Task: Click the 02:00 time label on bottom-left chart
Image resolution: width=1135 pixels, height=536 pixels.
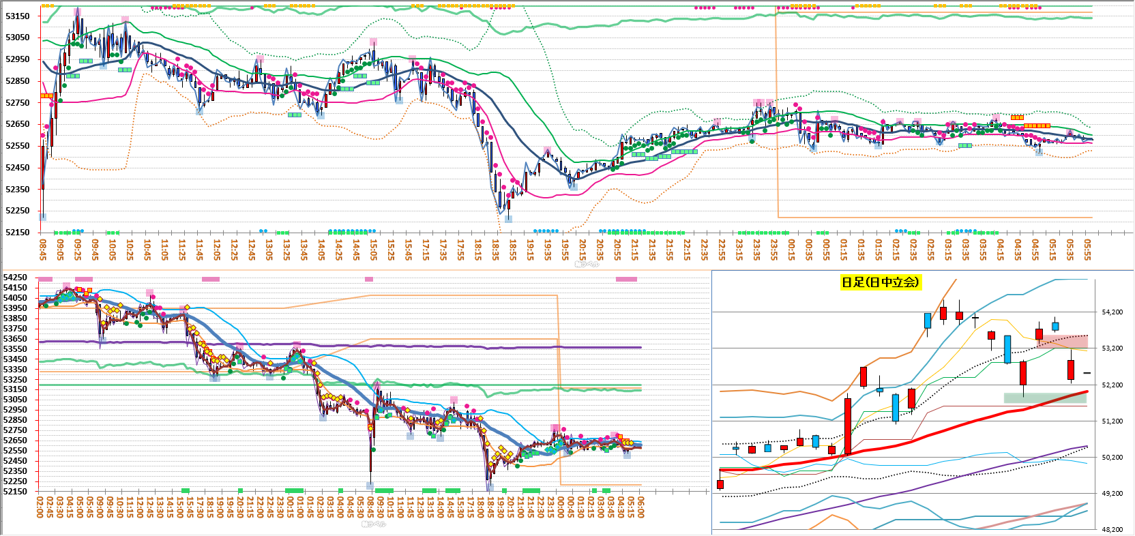Action: pos(40,507)
